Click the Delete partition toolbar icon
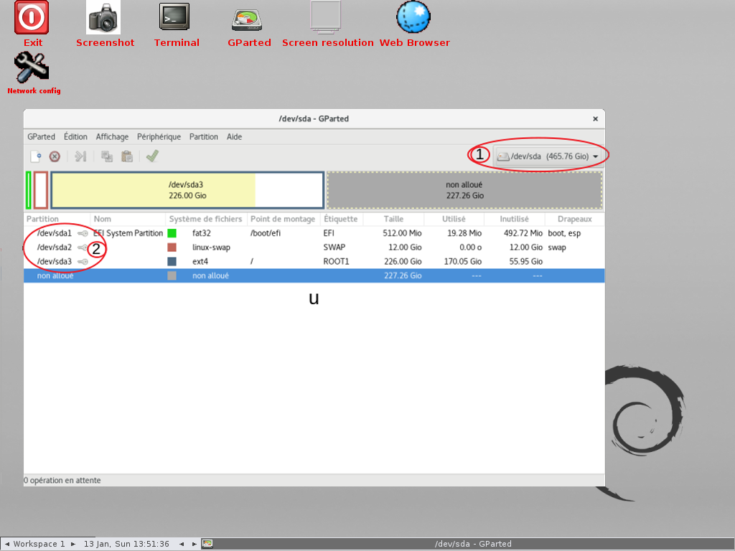 tap(55, 156)
